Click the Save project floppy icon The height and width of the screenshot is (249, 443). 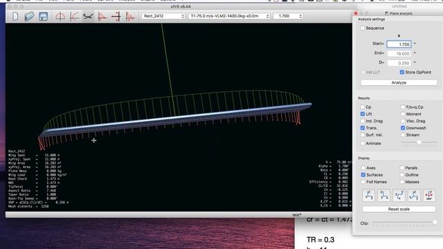click(43, 17)
